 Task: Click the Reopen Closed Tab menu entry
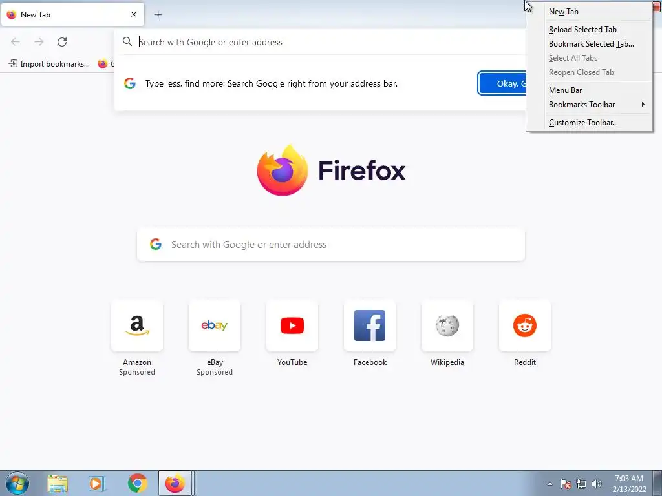(x=590, y=72)
